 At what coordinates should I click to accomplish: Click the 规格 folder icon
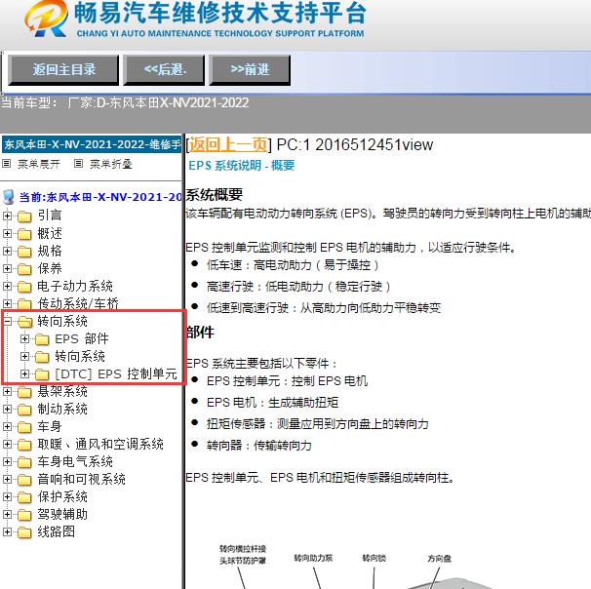click(24, 252)
